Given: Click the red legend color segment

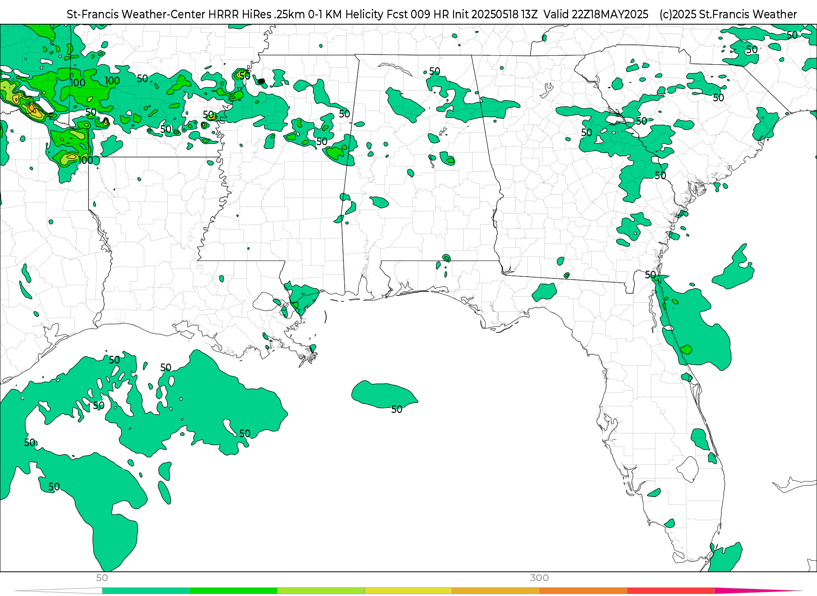Looking at the screenshot, I should tap(671, 590).
